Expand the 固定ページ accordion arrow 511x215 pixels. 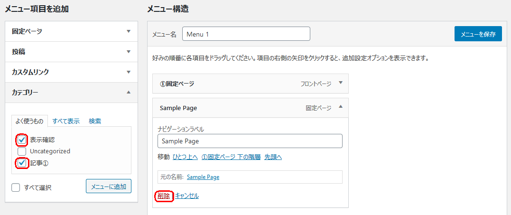tap(129, 31)
